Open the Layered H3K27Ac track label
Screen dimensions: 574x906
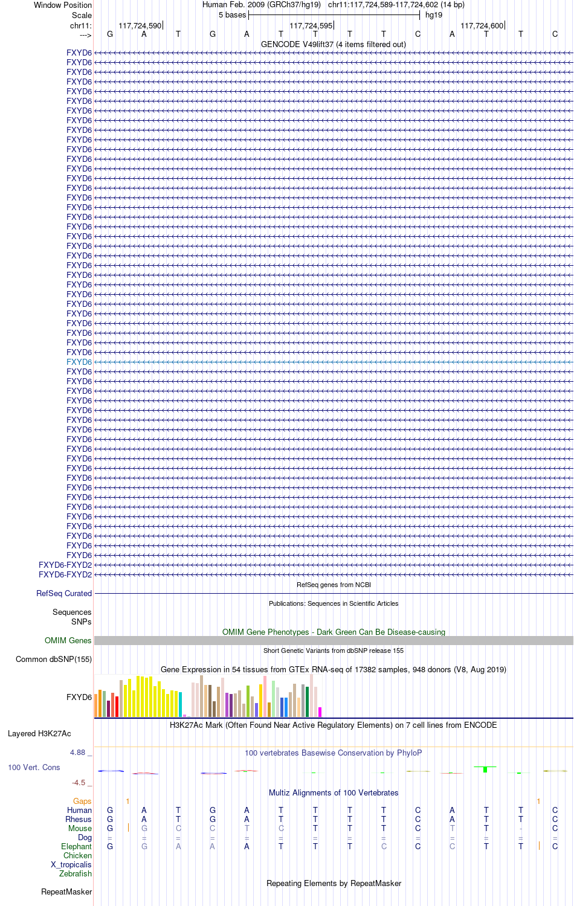39,733
